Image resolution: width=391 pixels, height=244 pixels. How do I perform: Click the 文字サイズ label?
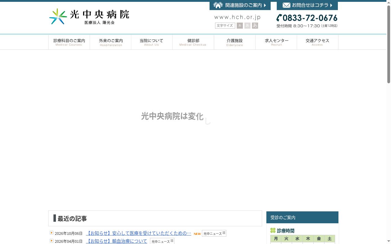[225, 26]
